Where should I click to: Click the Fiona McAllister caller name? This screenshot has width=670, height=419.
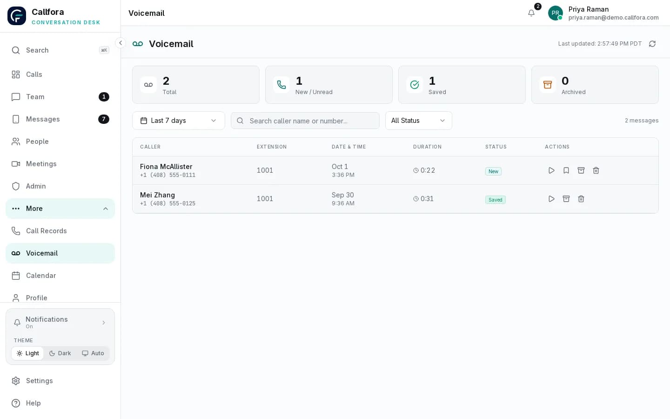(166, 167)
